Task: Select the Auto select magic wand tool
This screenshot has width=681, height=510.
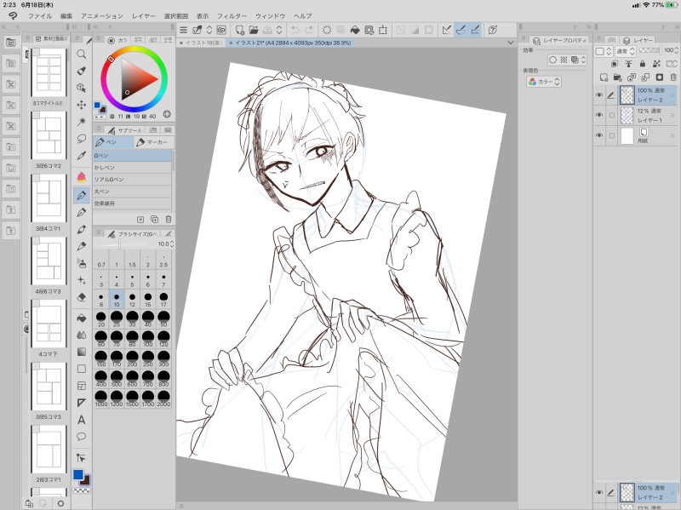Action: click(81, 122)
